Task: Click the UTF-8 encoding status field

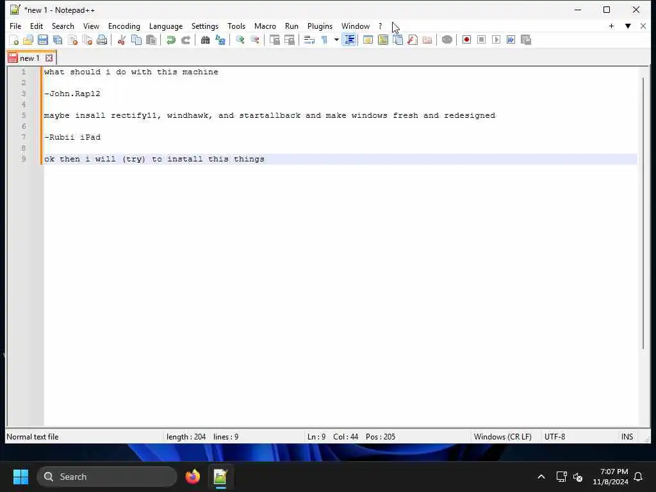Action: [555, 437]
